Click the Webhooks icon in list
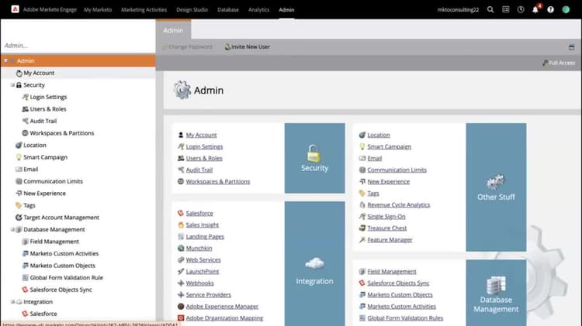Screen dimensions: 582x326 click(181, 283)
